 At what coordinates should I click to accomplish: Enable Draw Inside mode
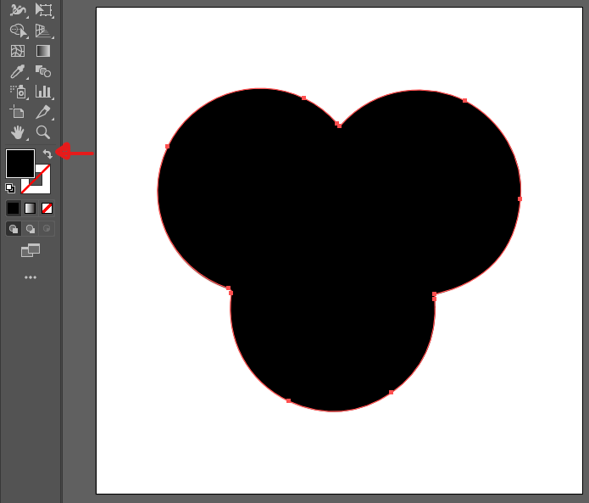(47, 228)
